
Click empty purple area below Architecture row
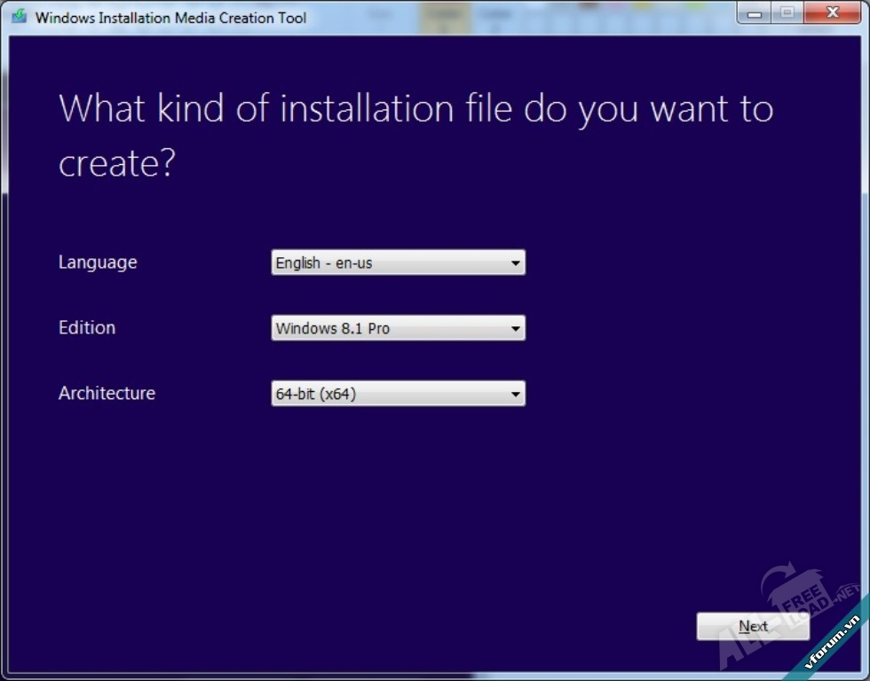point(355,514)
